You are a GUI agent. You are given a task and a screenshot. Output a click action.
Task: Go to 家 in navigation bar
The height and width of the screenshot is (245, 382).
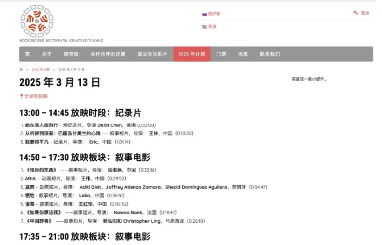[x=28, y=54]
